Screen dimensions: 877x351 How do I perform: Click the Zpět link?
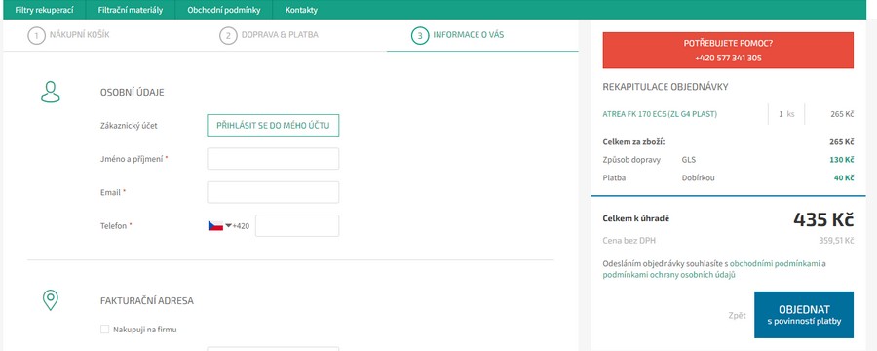(x=738, y=316)
